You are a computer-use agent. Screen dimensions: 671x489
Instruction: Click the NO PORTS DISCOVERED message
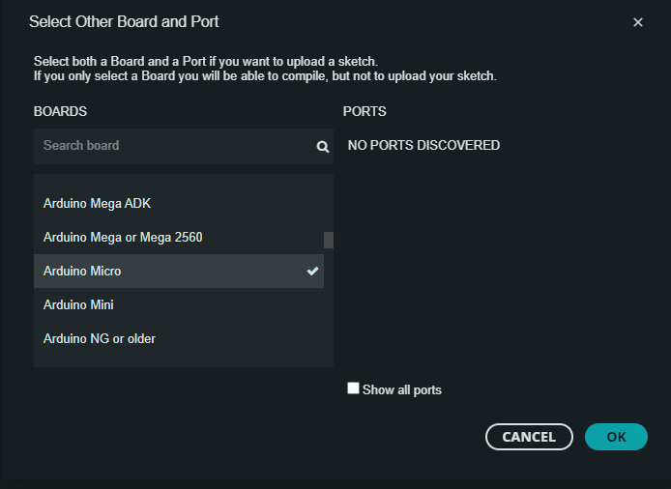tap(423, 146)
